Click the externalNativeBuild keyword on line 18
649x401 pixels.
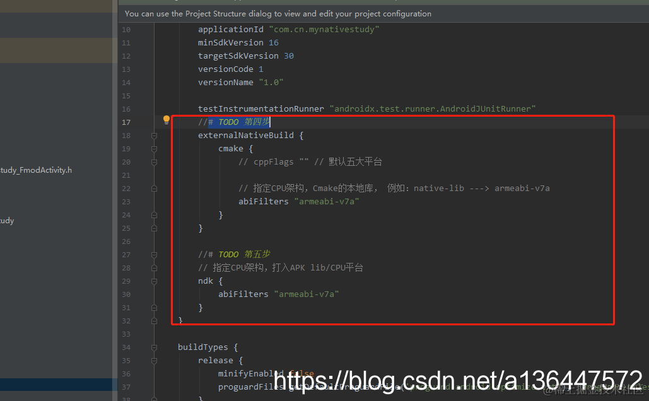[x=246, y=136]
